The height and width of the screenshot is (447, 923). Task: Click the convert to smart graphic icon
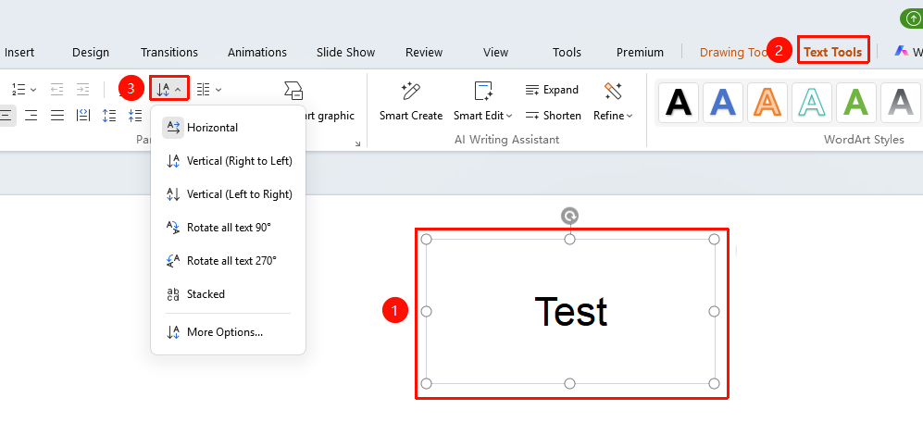pyautogui.click(x=293, y=90)
